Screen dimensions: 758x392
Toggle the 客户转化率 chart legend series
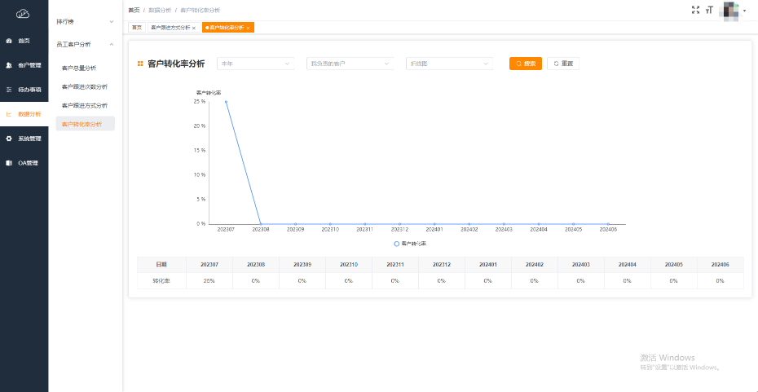click(x=410, y=244)
